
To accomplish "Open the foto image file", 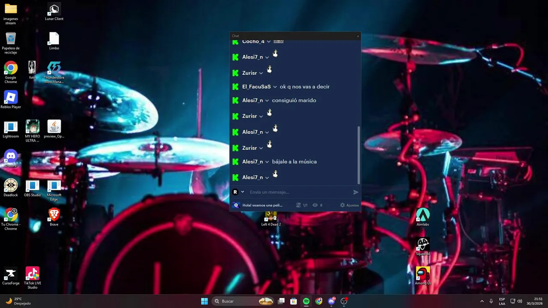I will click(32, 70).
